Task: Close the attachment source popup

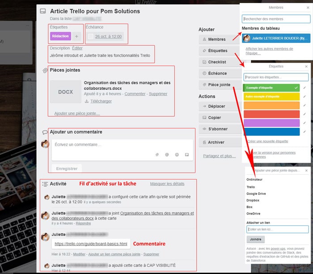Action: 306,171
